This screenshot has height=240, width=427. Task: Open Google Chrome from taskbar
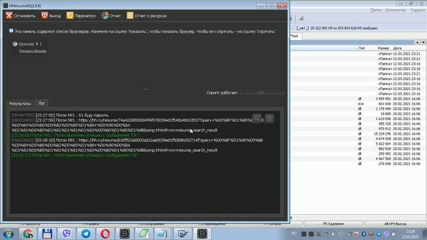pos(28,234)
